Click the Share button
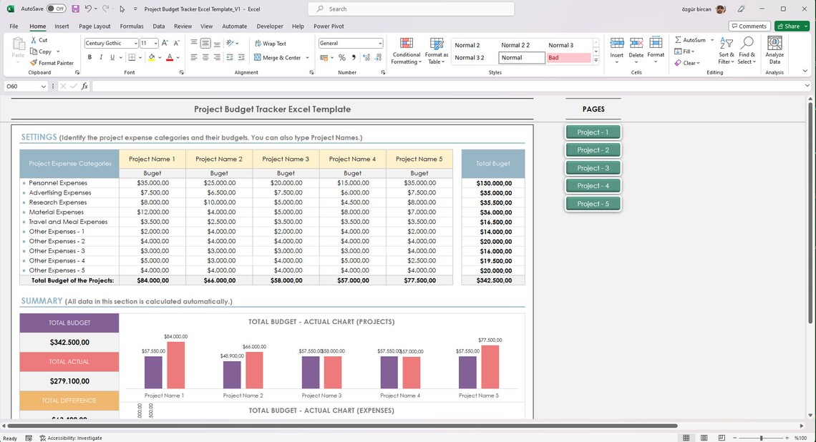Image resolution: width=816 pixels, height=442 pixels. tap(789, 26)
